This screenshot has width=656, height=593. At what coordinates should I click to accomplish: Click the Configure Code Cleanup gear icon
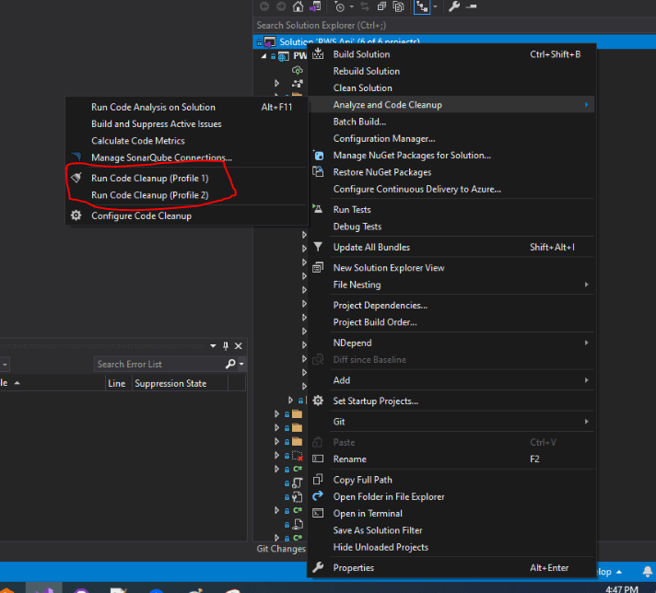[x=76, y=215]
